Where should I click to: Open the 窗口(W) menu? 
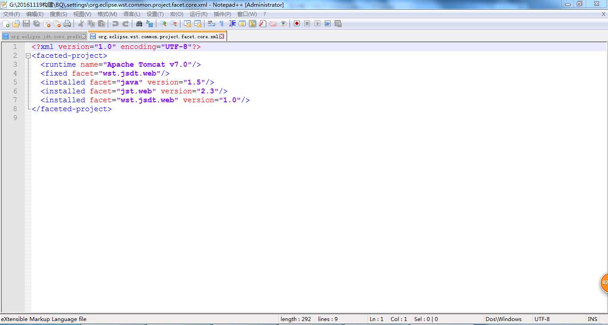[247, 14]
